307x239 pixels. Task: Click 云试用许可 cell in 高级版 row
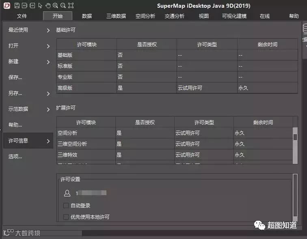(207, 88)
